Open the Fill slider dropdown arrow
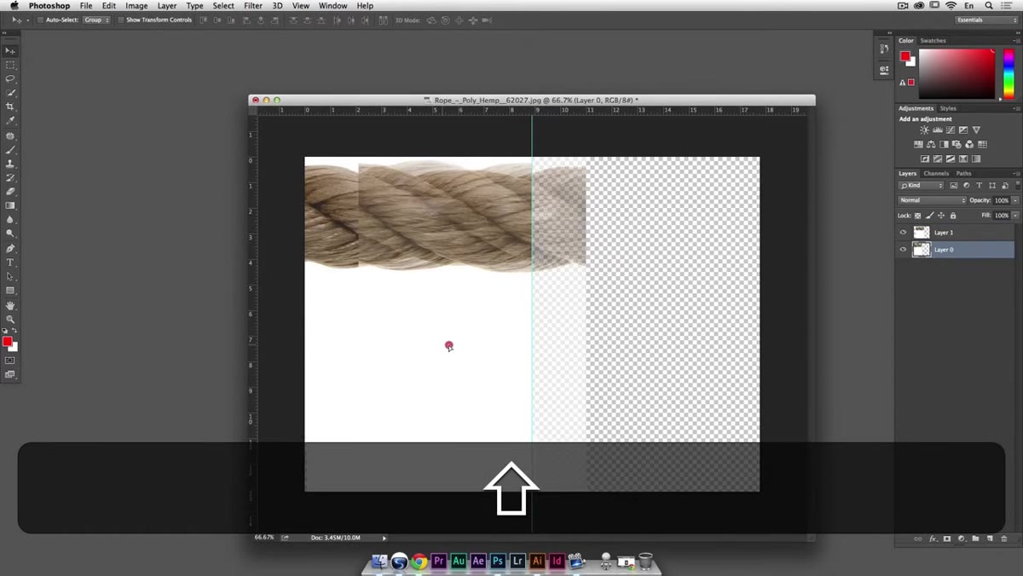The width and height of the screenshot is (1023, 576). coord(1014,216)
